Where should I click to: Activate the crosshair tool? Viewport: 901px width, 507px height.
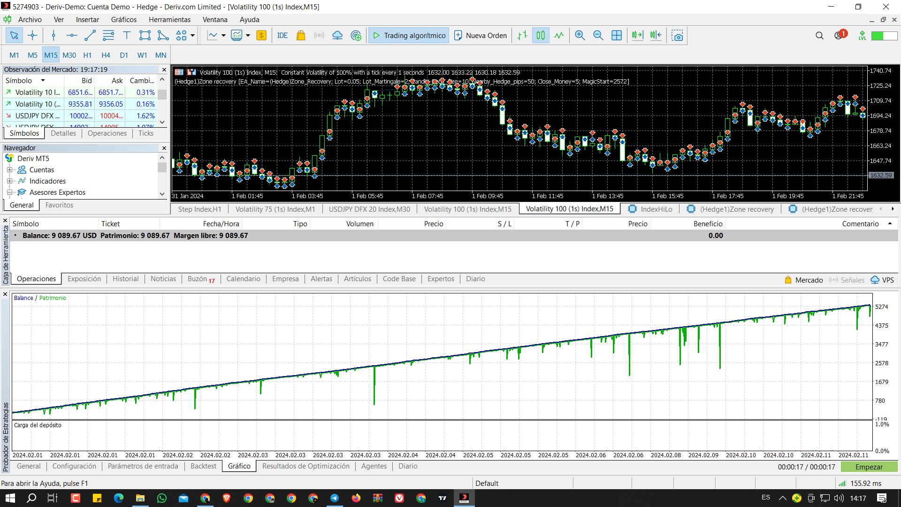[x=32, y=36]
